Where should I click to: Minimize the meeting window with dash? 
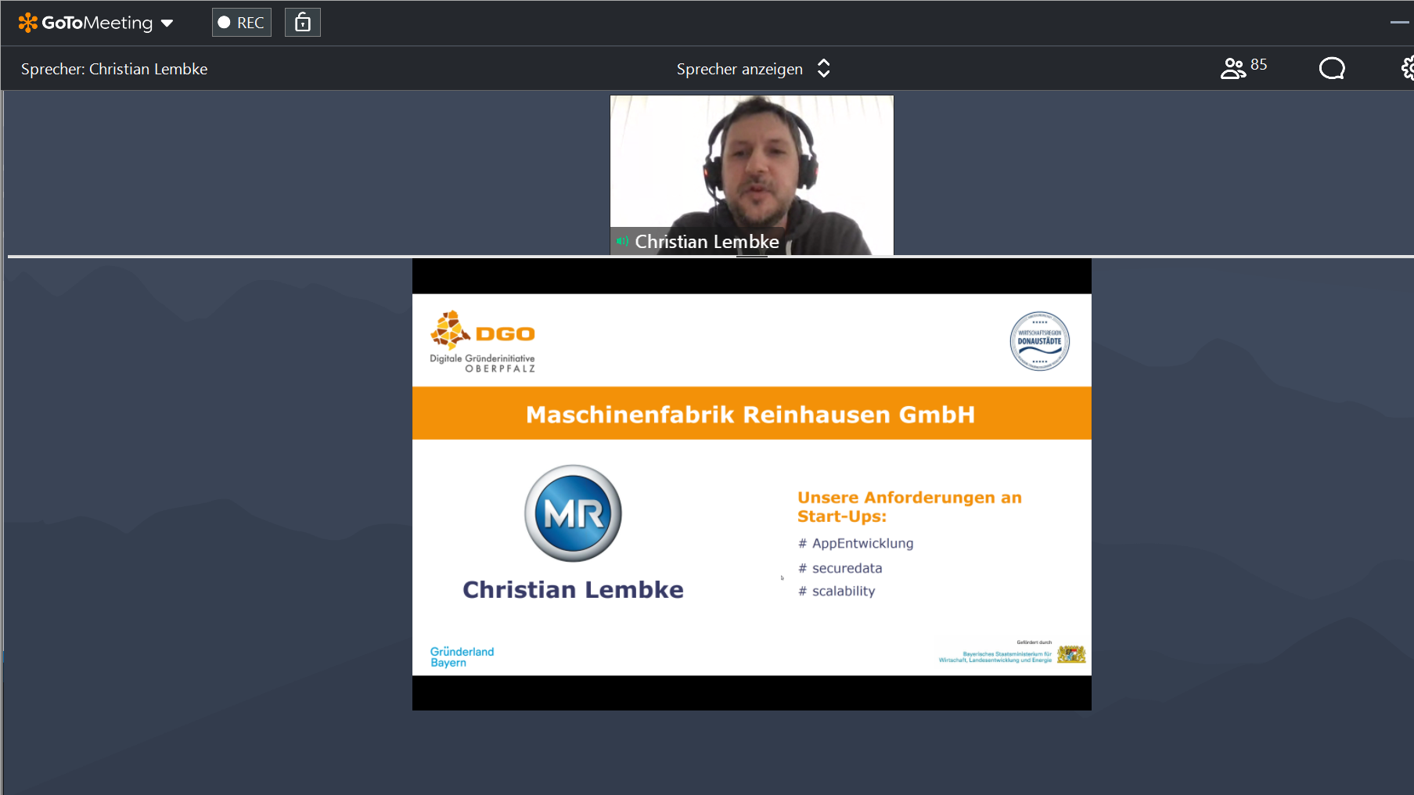tap(1399, 23)
